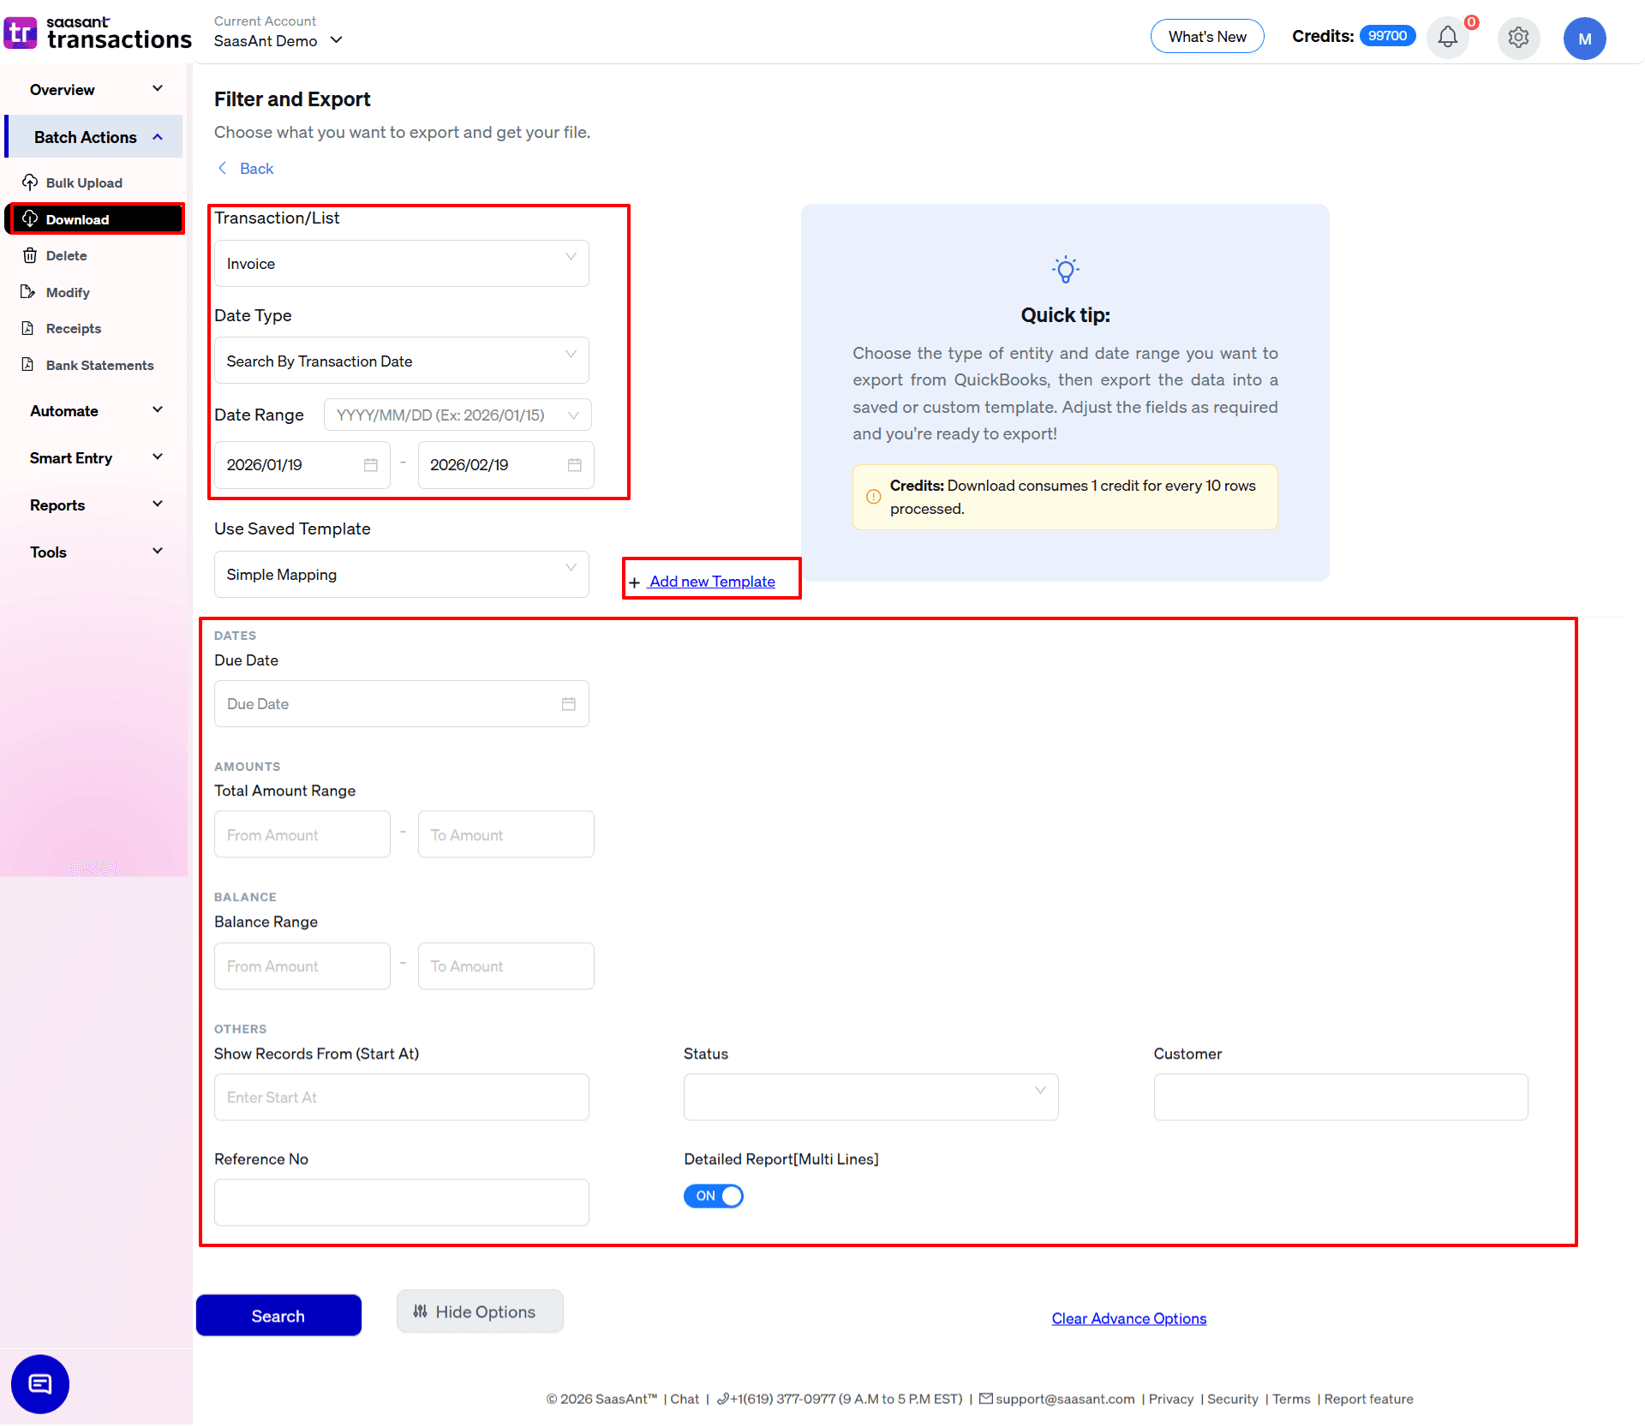Click the Download icon in sidebar
Viewport: 1645px width, 1427px height.
pyautogui.click(x=31, y=218)
